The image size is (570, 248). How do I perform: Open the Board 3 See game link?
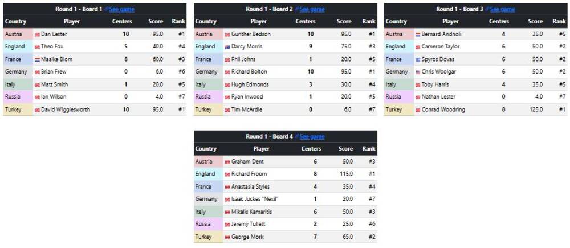(x=502, y=9)
